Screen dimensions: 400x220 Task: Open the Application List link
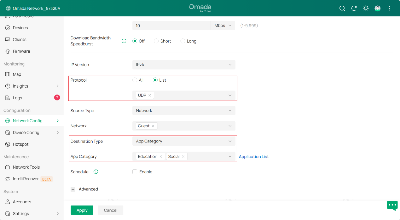pos(254,157)
